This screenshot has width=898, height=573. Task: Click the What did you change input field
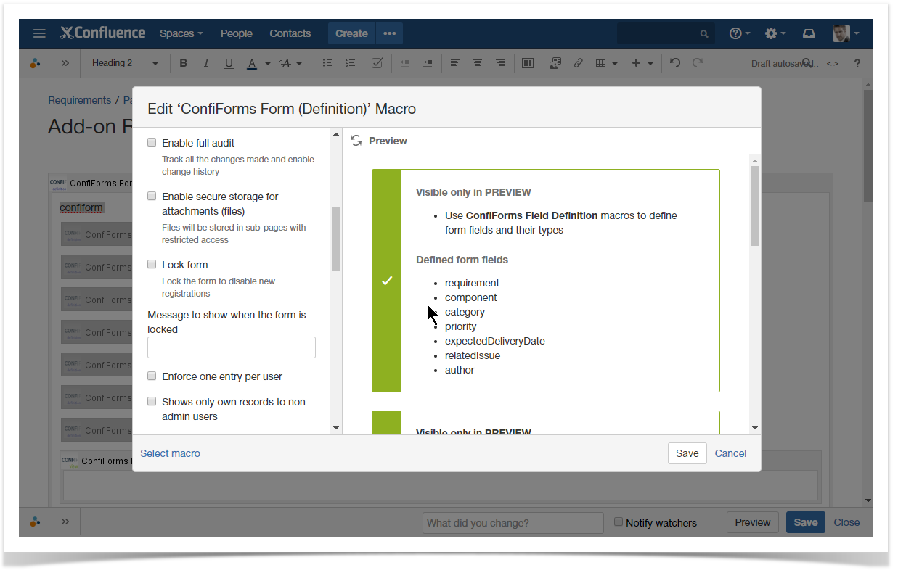513,522
